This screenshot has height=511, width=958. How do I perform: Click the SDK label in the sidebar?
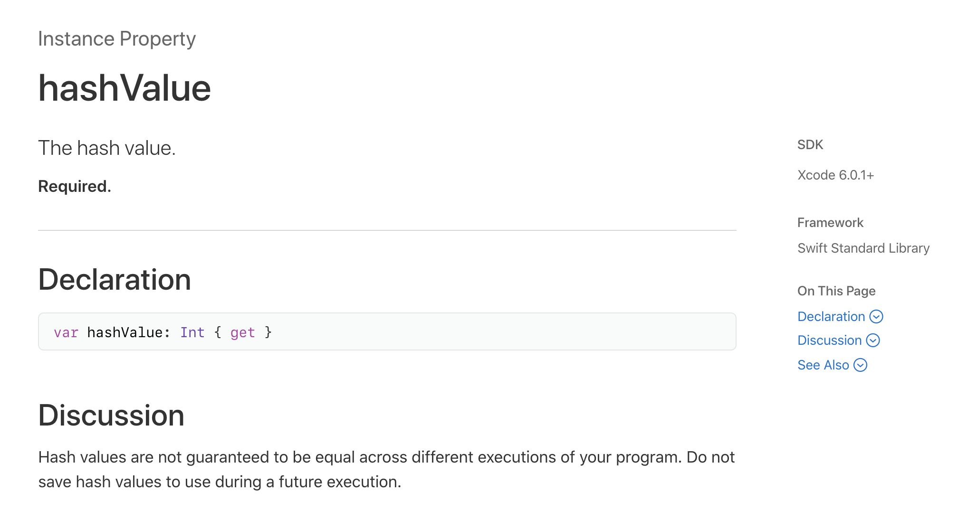(x=810, y=145)
